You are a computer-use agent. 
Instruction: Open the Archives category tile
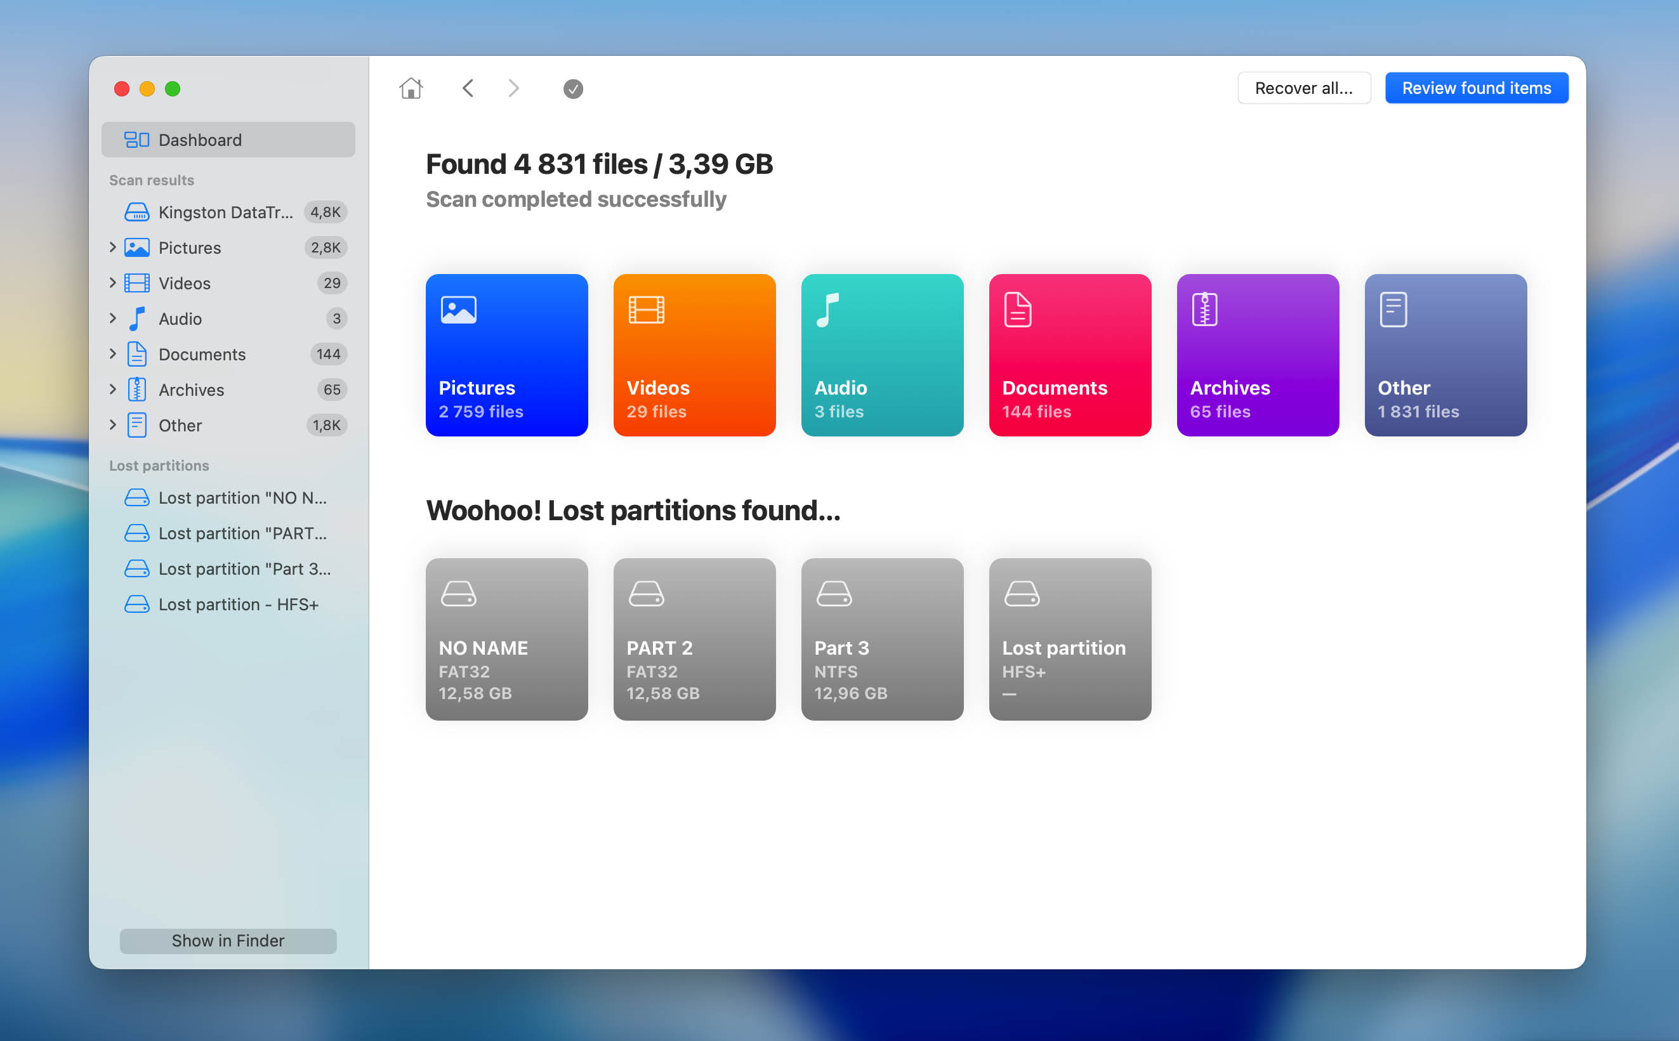1257,355
